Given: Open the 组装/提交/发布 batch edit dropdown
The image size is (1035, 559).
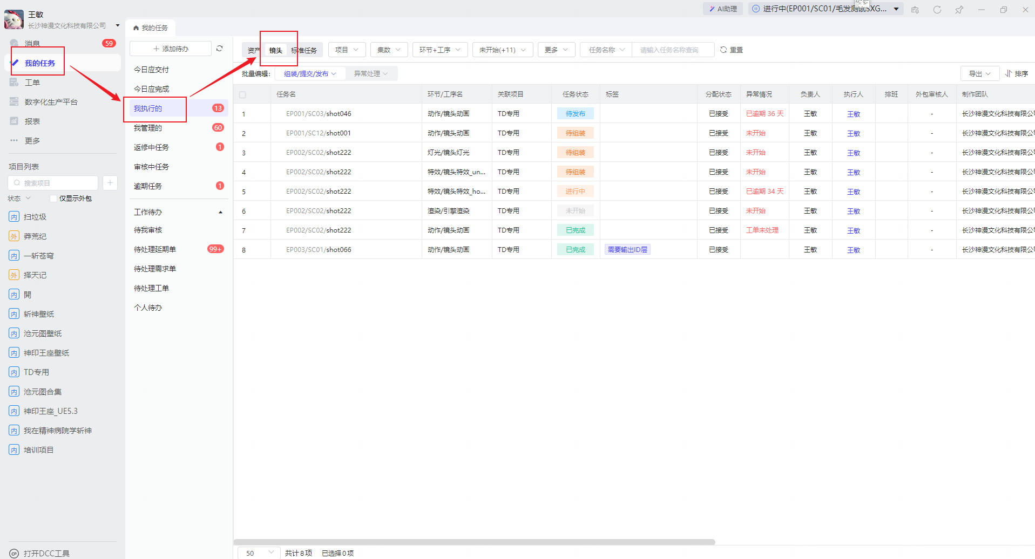Looking at the screenshot, I should pyautogui.click(x=310, y=73).
